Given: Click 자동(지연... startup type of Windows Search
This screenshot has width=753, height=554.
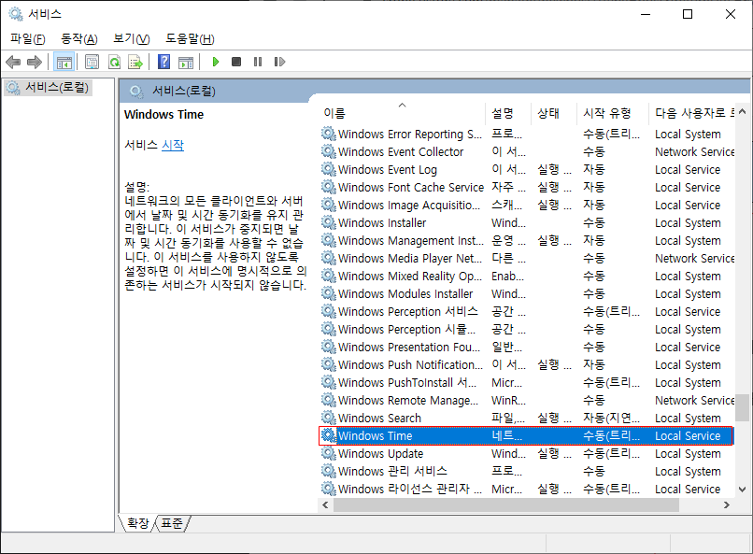Looking at the screenshot, I should pyautogui.click(x=611, y=419).
